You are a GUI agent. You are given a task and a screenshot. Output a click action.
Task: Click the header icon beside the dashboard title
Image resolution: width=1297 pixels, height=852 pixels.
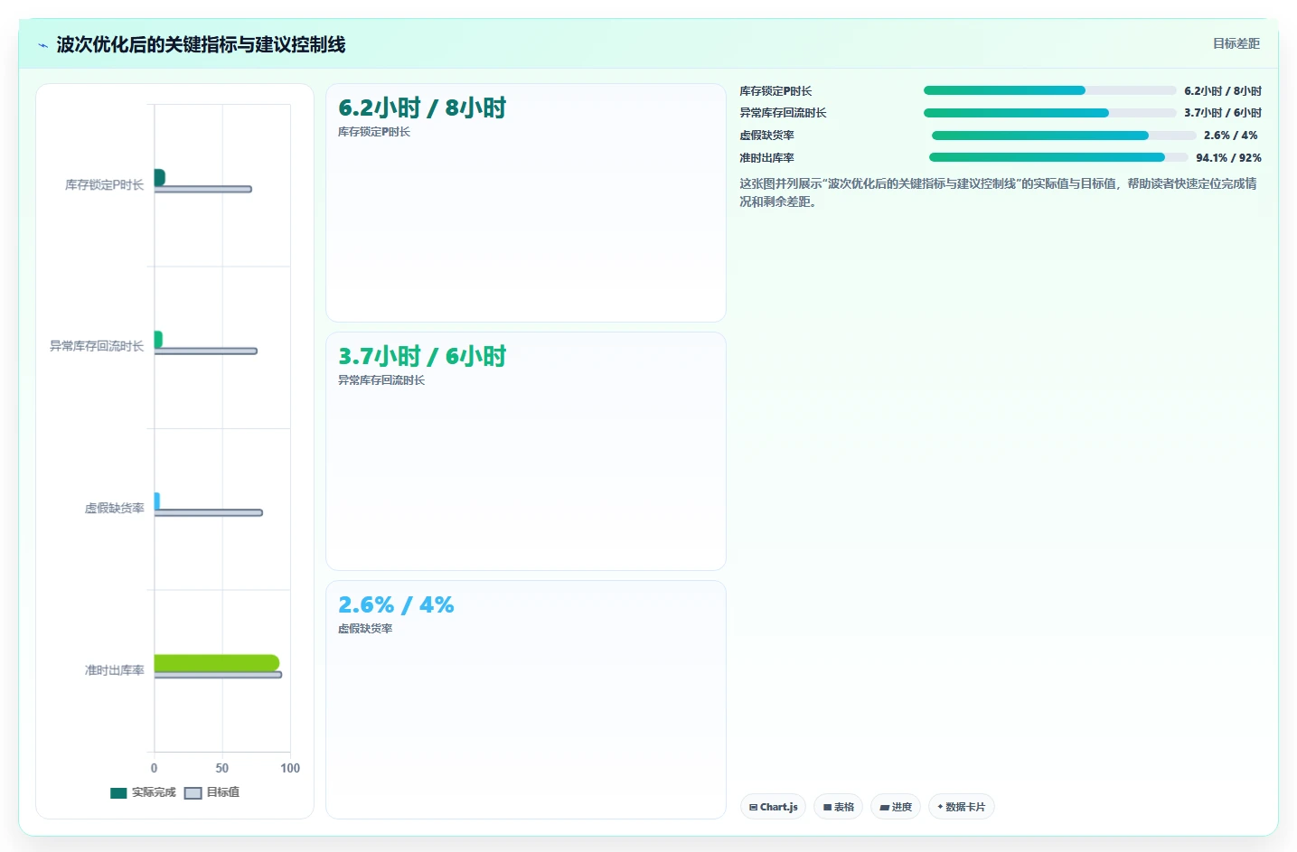pos(42,45)
